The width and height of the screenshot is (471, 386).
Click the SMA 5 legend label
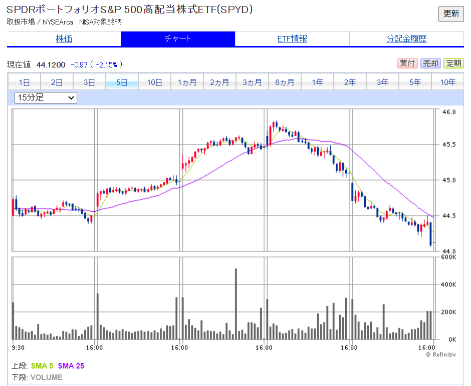coord(42,366)
